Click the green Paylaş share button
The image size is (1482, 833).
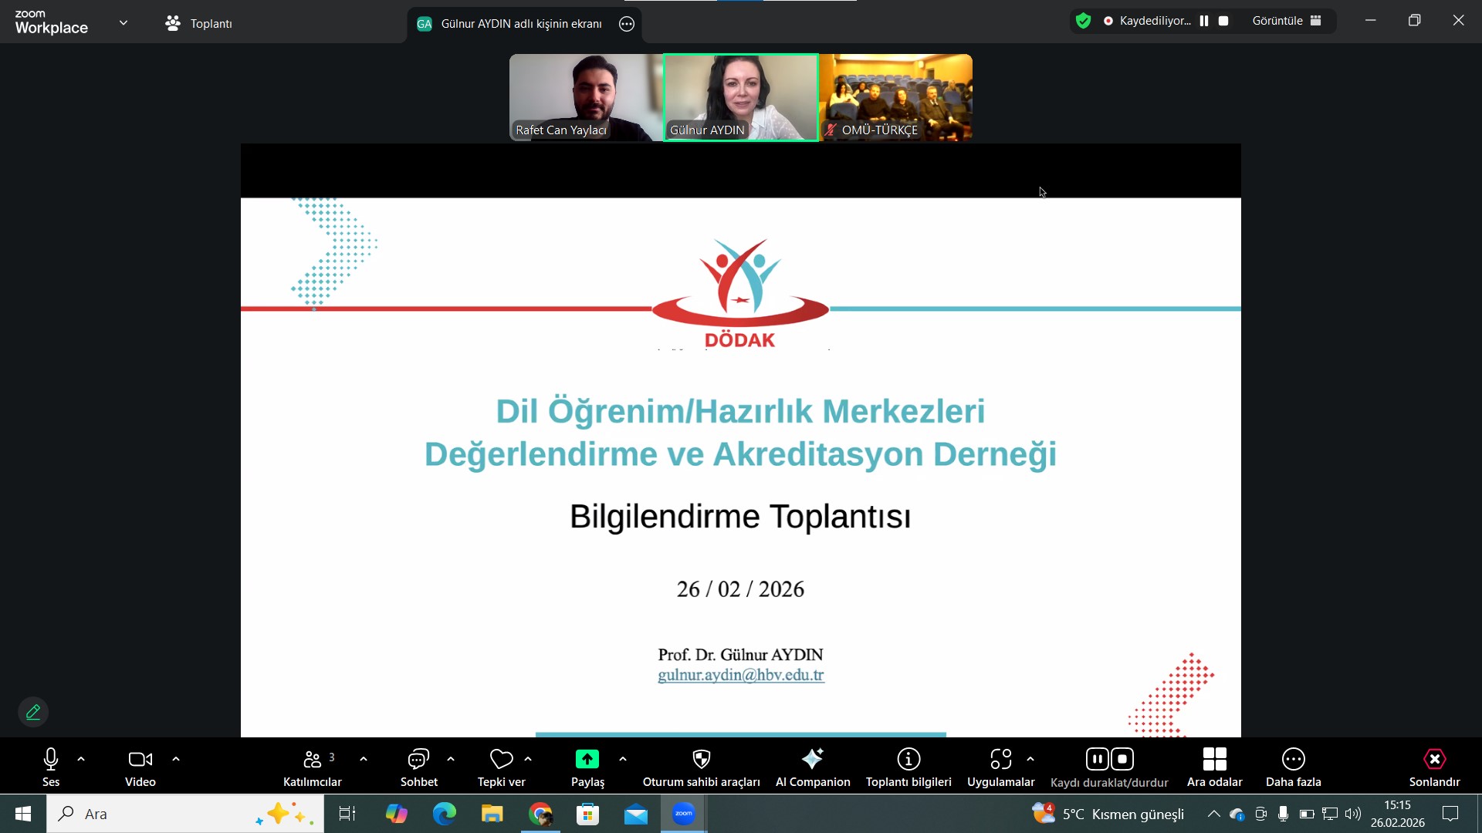587,760
